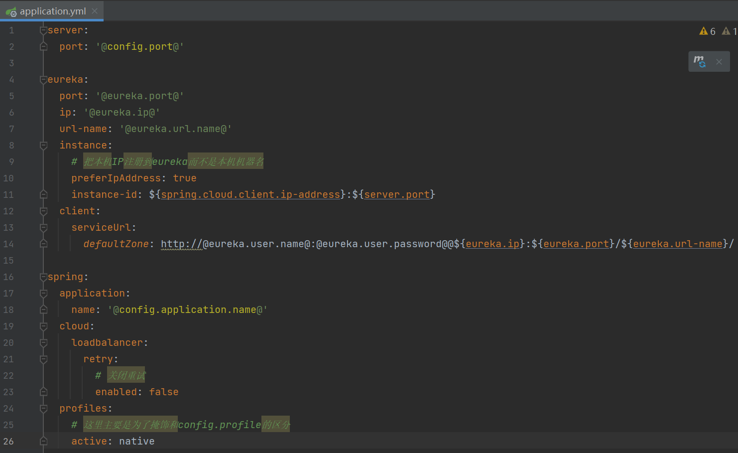
Task: Click the serviceUrl key text
Action: 101,227
